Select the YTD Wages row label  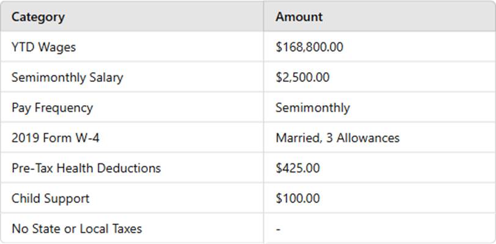point(43,47)
